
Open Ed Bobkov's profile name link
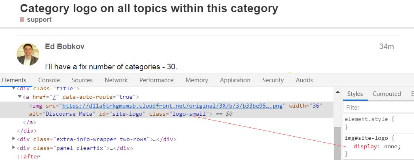pyautogui.click(x=65, y=47)
